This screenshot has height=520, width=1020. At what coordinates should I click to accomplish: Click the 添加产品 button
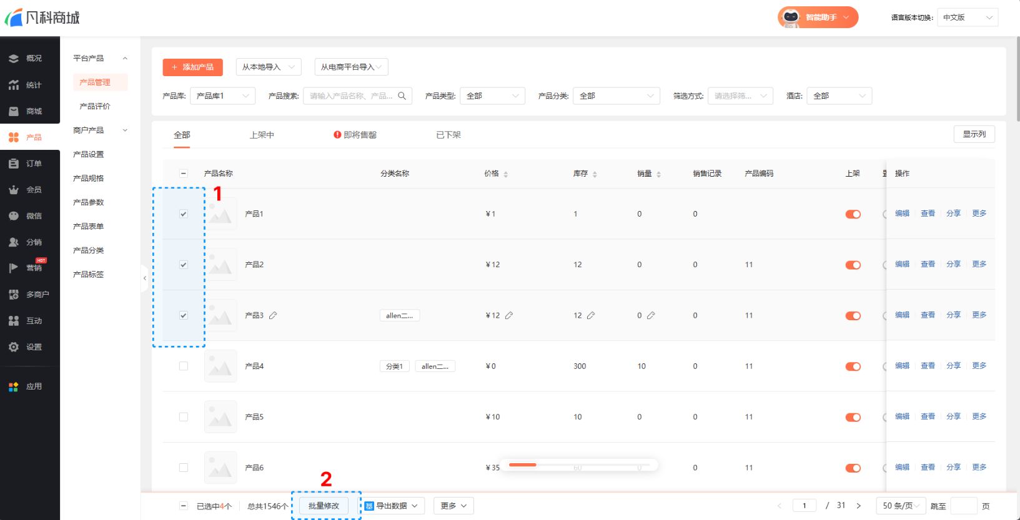(x=192, y=67)
